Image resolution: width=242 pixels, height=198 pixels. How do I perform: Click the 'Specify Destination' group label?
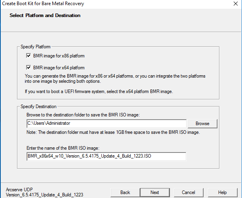coord(38,107)
